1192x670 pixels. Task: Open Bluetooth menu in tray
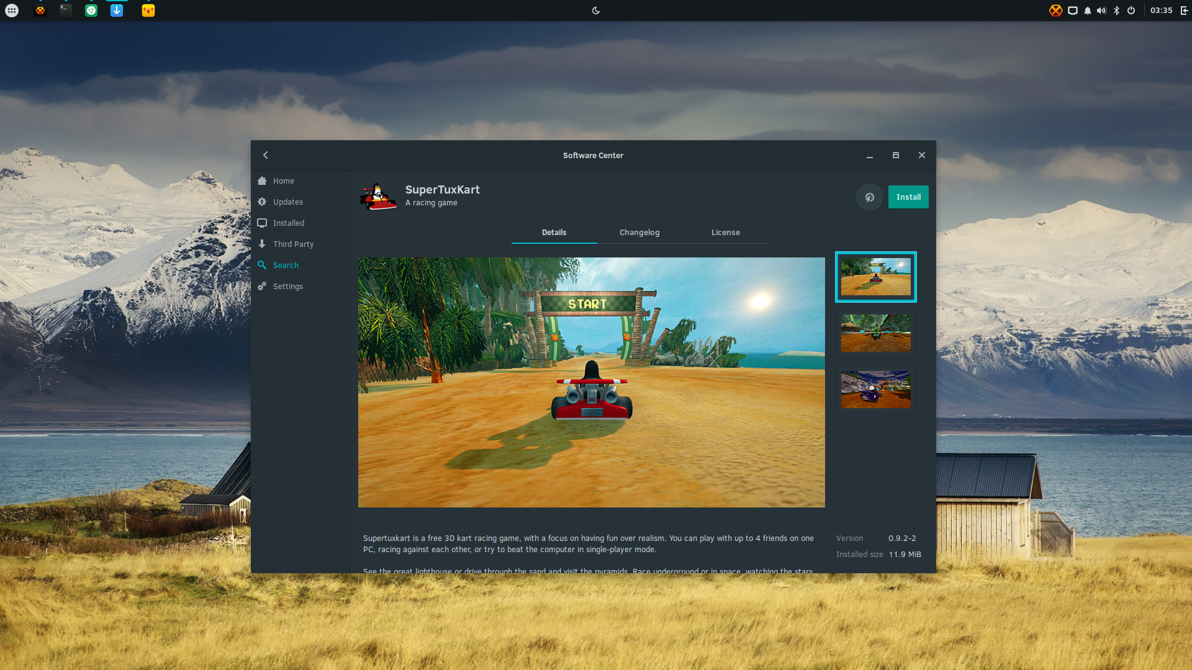click(x=1117, y=11)
